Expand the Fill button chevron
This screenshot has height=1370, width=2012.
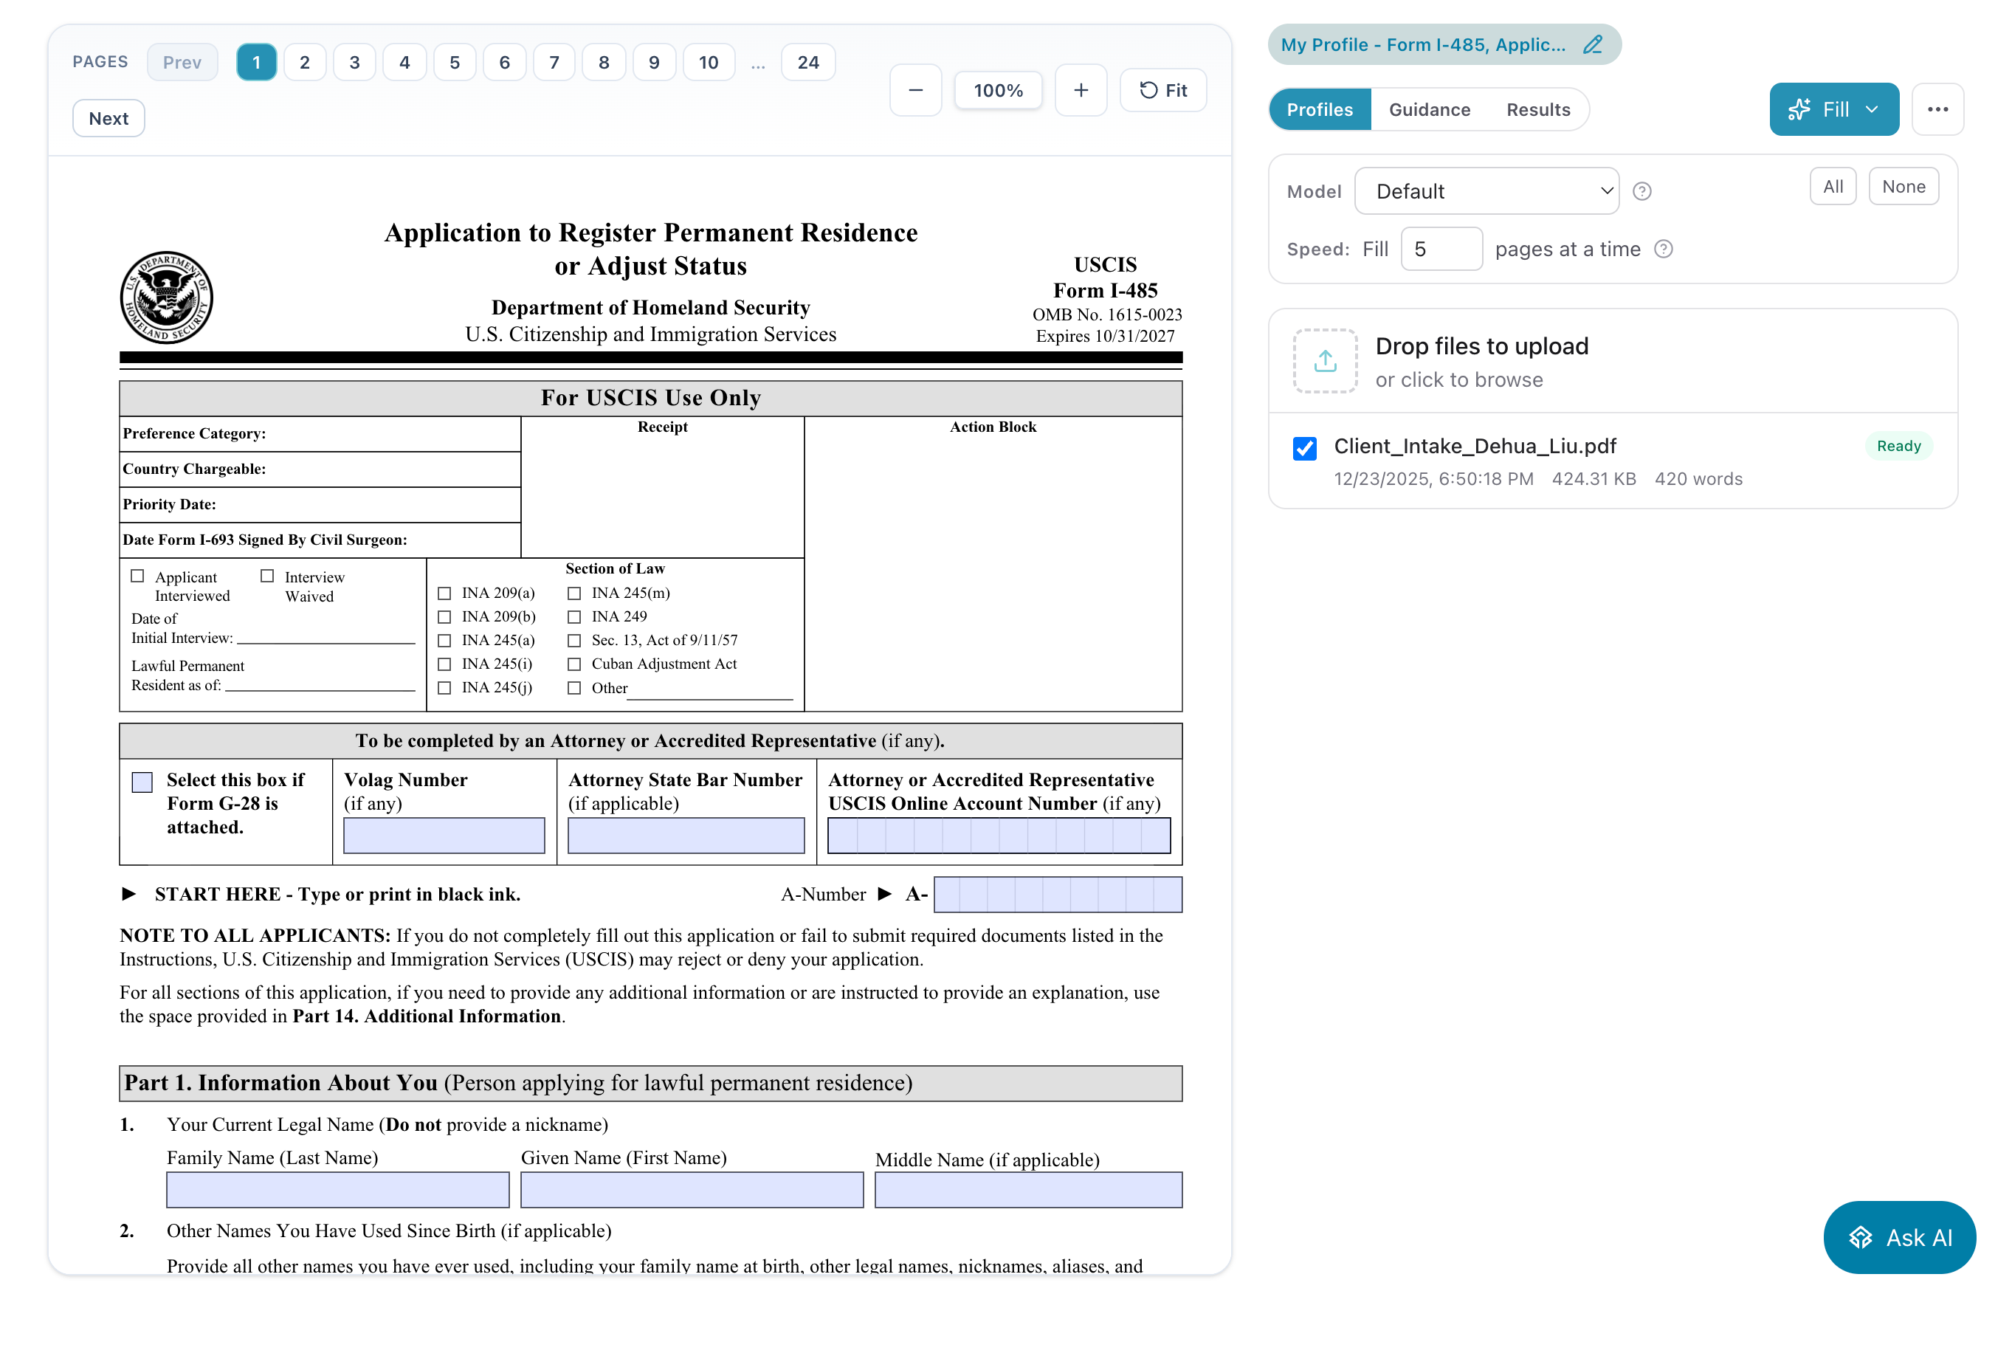pyautogui.click(x=1873, y=110)
